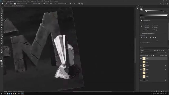
Task: Open the Просмотр menu
Action: click(x=46, y=1)
